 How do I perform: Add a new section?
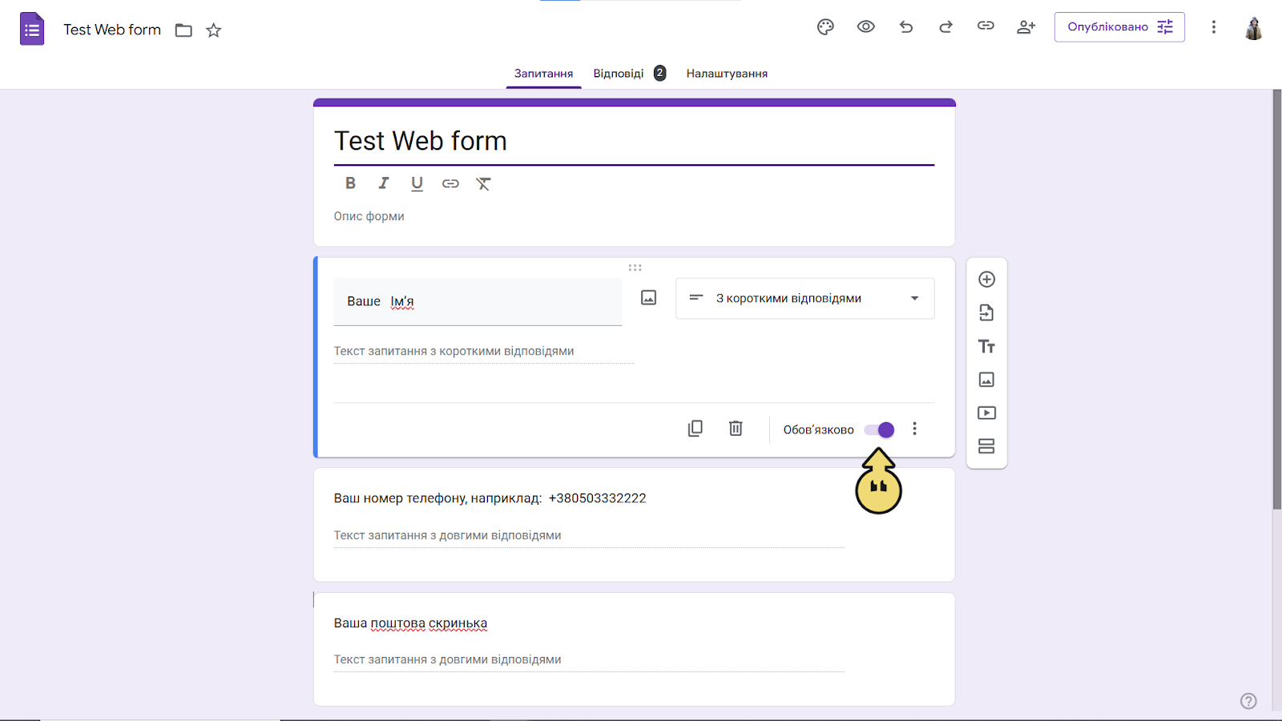(x=986, y=446)
